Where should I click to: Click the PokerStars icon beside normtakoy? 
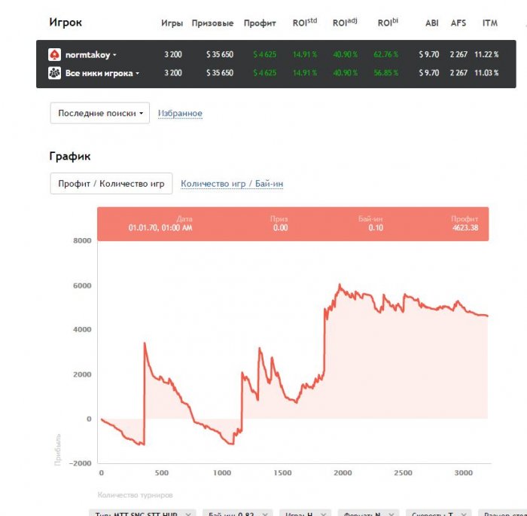pos(54,55)
